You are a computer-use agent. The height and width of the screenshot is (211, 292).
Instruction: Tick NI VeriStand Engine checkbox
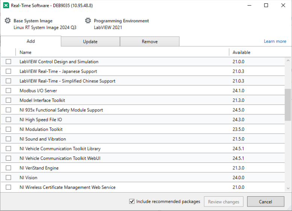[x=8, y=168]
